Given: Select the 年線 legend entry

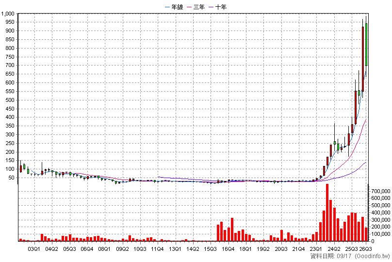Looking at the screenshot, I should tap(174, 7).
